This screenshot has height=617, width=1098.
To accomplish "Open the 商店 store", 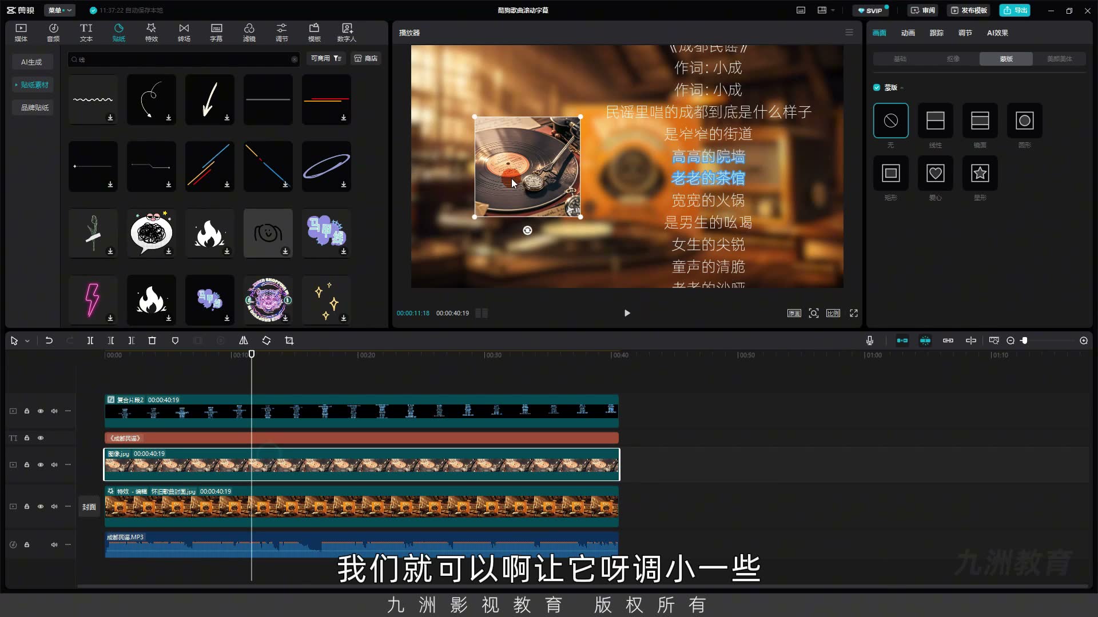I will click(x=366, y=58).
